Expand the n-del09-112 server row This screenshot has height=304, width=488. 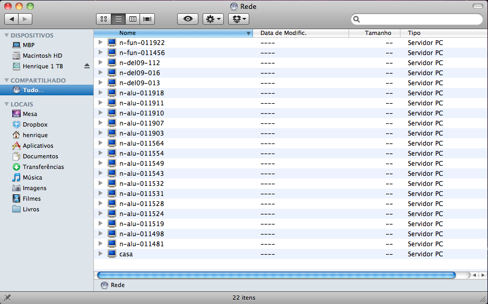click(100, 62)
